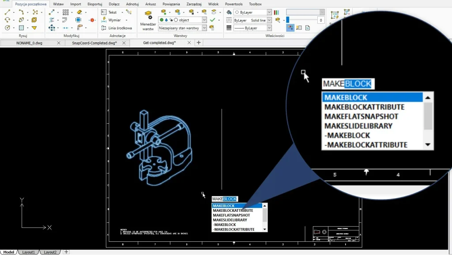Open the Adnotuj ribbon tab
This screenshot has height=255, width=452.
[132, 4]
